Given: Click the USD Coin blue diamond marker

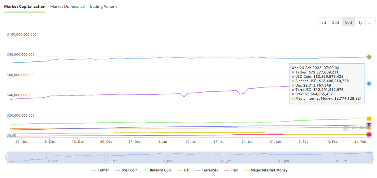Looking at the screenshot, I should click(x=369, y=84).
